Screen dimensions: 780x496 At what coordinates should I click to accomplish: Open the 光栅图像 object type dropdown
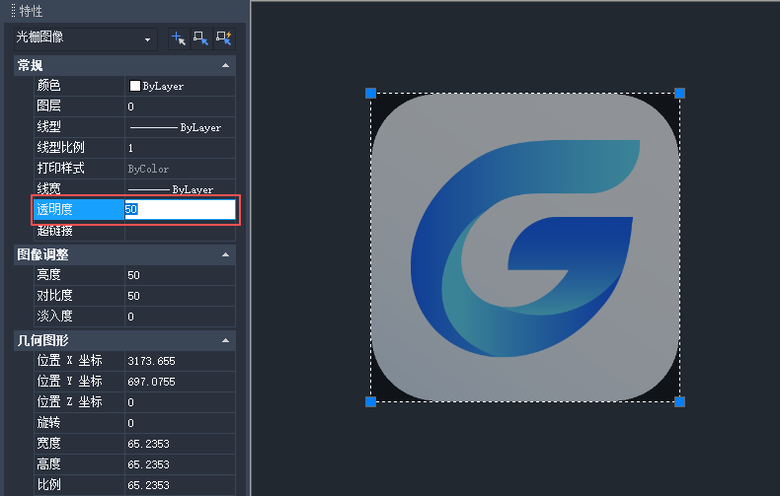point(148,39)
